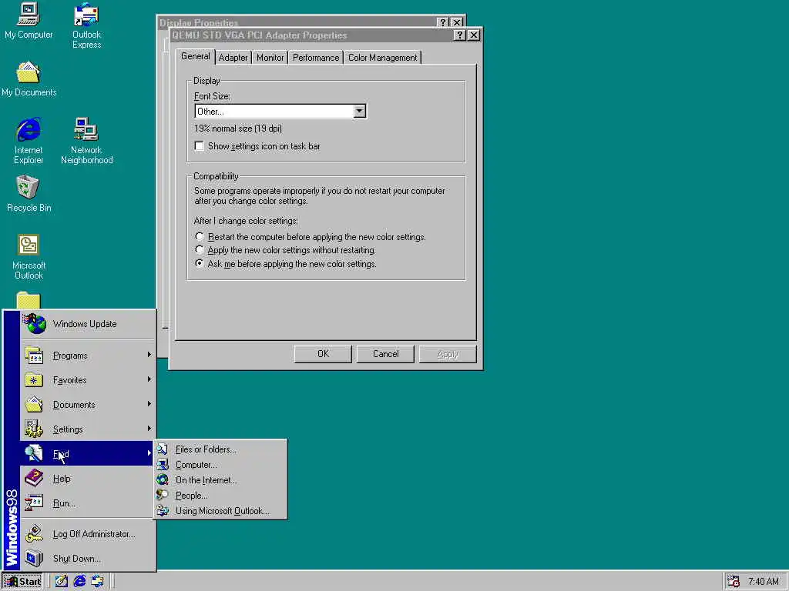Switch to the Performance tab
Screen dimensions: 789x591
(316, 58)
